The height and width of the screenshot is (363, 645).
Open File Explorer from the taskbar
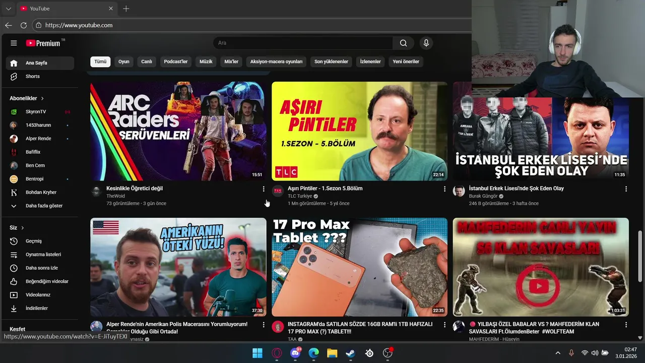tap(332, 353)
